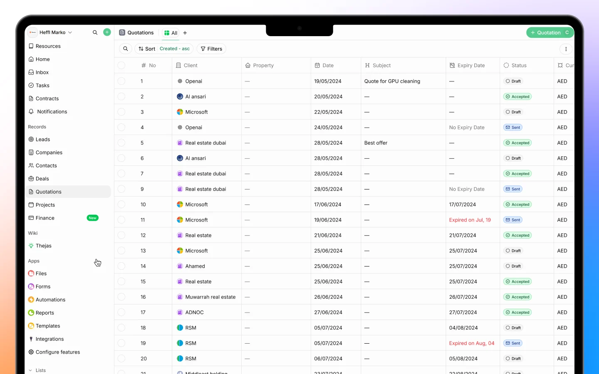Open the Quotations breadcrumb tab
Screen dimensions: 599x374
coord(136,32)
